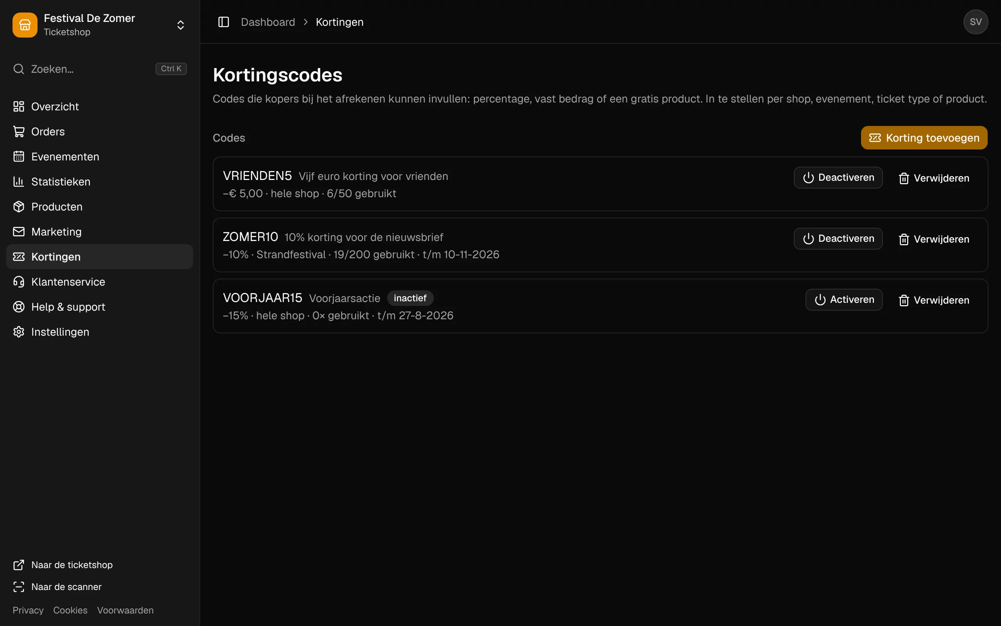
Task: Select Kortingen in the sidebar
Action: pos(100,257)
